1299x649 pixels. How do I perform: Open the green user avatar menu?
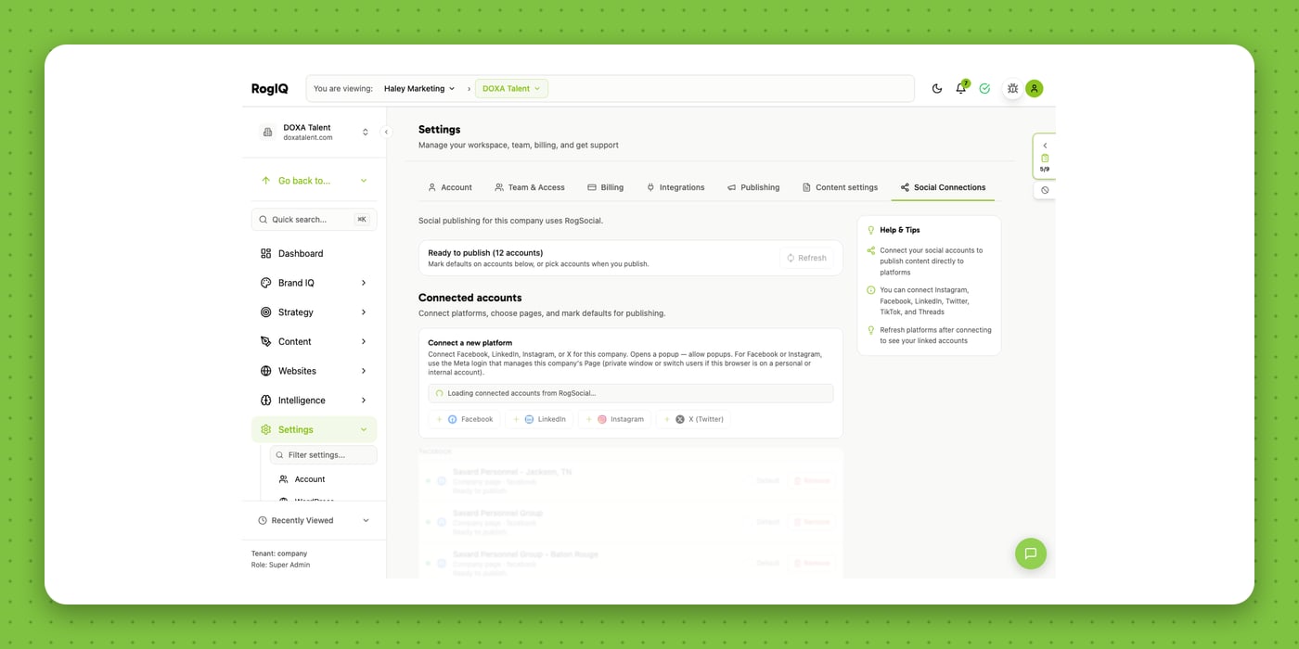click(1035, 89)
